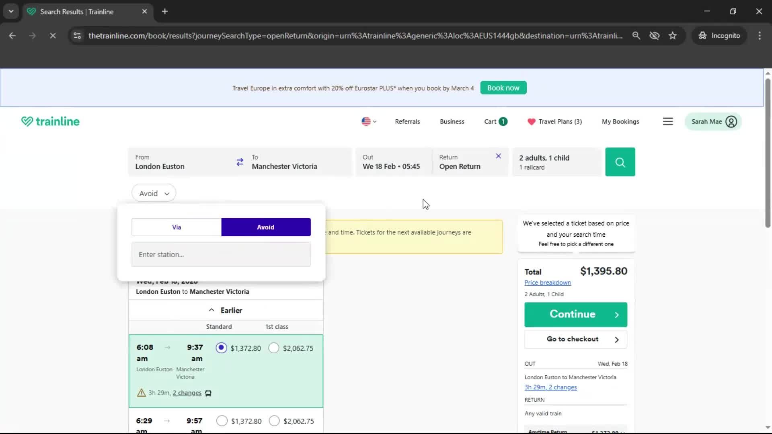Click the Trainline logo
The height and width of the screenshot is (434, 772).
50,121
